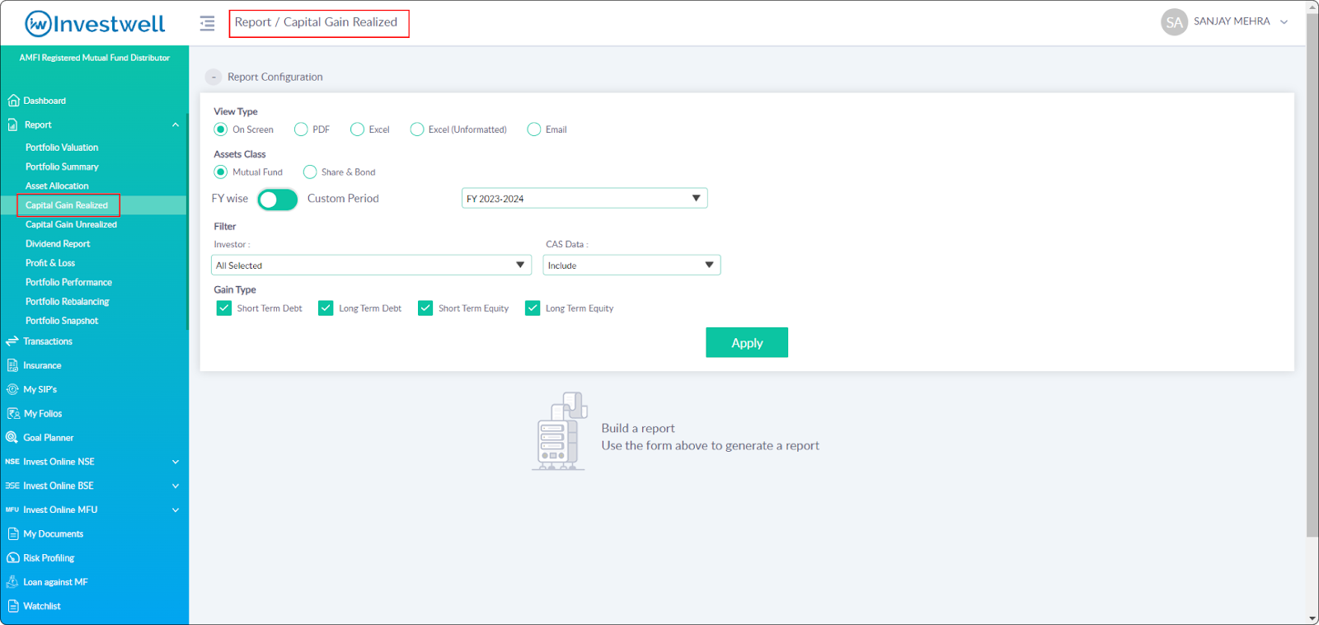Click the Insurance icon in sidebar
Viewport: 1319px width, 625px height.
coord(12,365)
